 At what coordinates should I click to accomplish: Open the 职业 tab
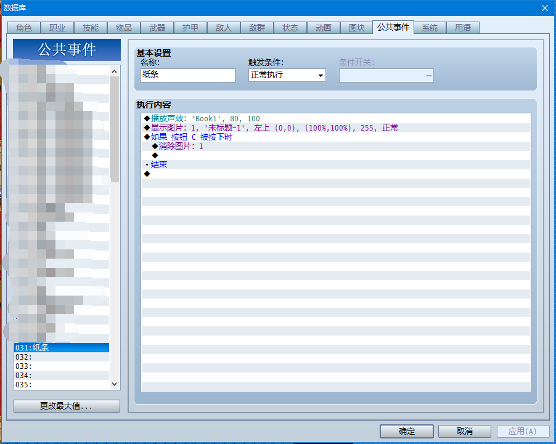click(x=57, y=28)
